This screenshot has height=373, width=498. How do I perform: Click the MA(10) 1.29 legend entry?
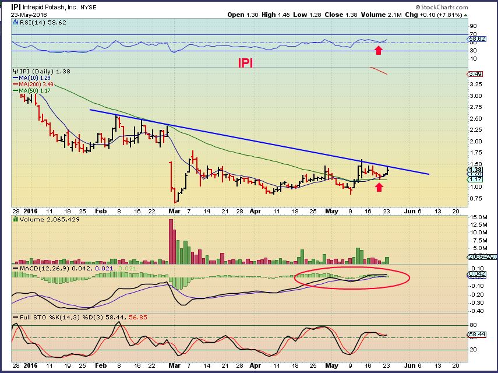pos(32,78)
